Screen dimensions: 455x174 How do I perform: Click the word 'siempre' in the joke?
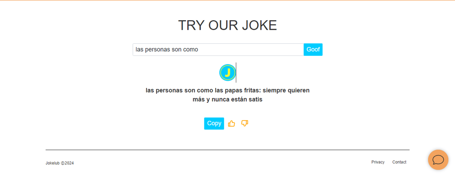click(274, 90)
